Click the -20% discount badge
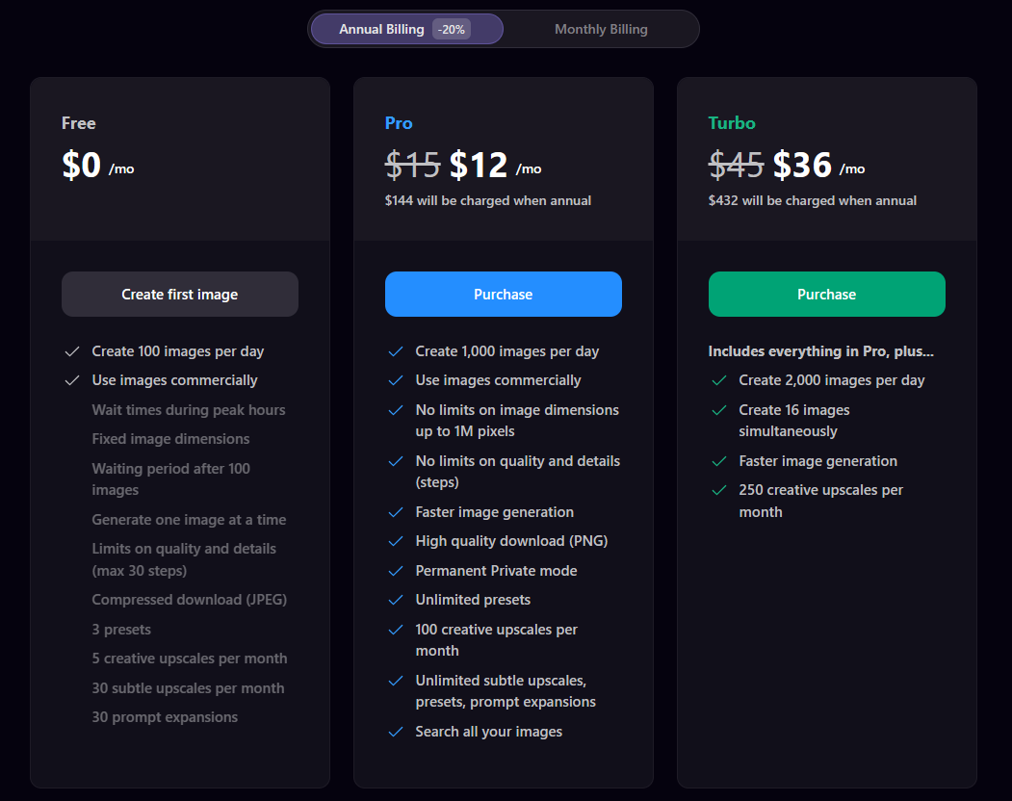 452,29
